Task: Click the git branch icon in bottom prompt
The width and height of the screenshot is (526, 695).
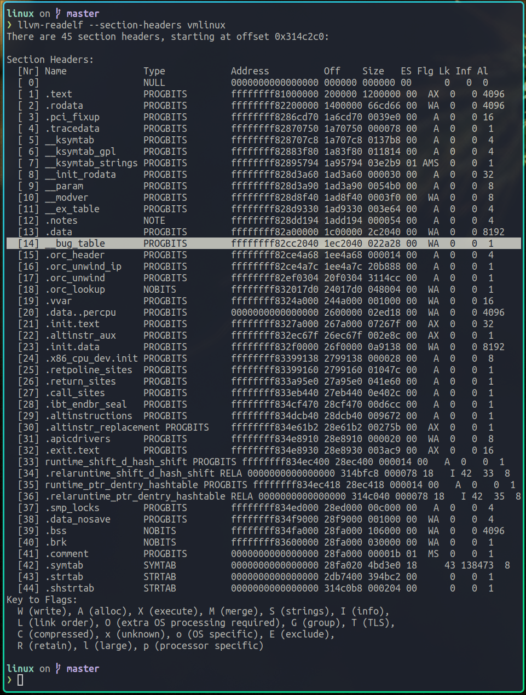Action: (58, 668)
